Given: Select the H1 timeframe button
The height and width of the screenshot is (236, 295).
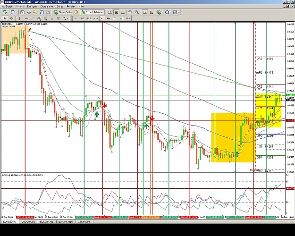Looking at the screenshot, I should [x=102, y=18].
